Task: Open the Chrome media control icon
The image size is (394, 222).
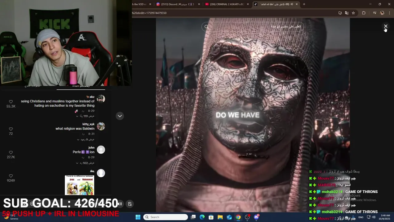Action: point(375,13)
